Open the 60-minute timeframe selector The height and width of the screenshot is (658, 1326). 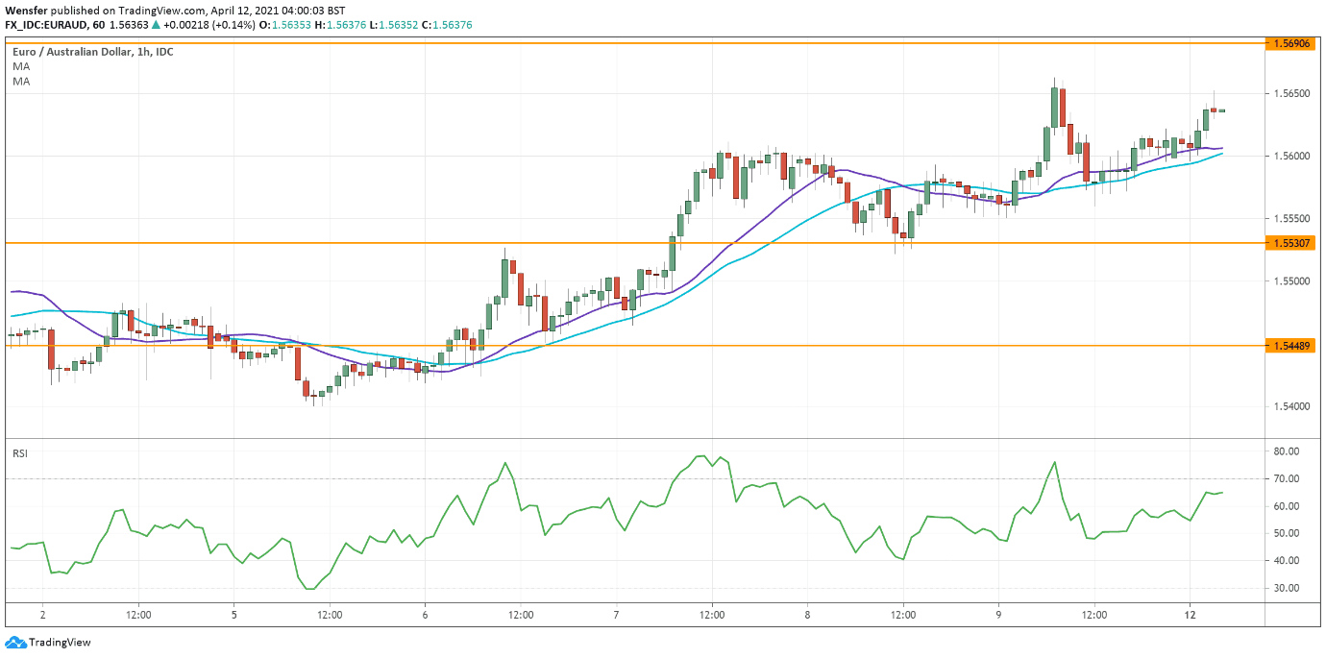99,26
